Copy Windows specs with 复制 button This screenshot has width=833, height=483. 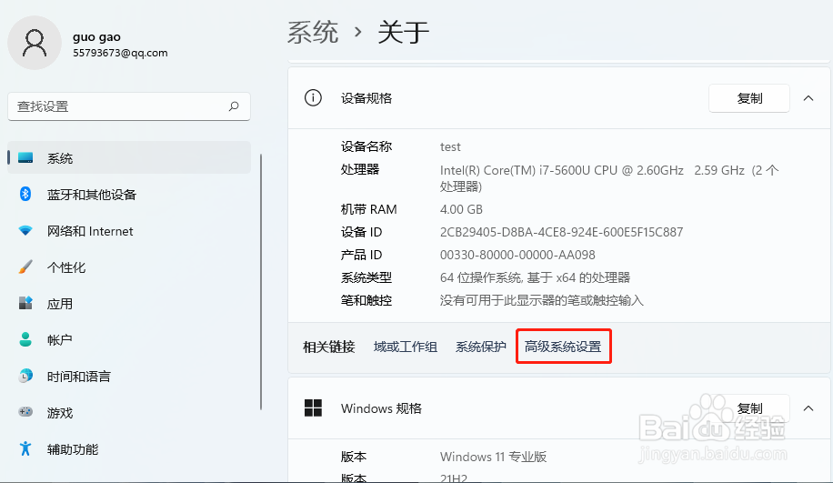pos(749,408)
